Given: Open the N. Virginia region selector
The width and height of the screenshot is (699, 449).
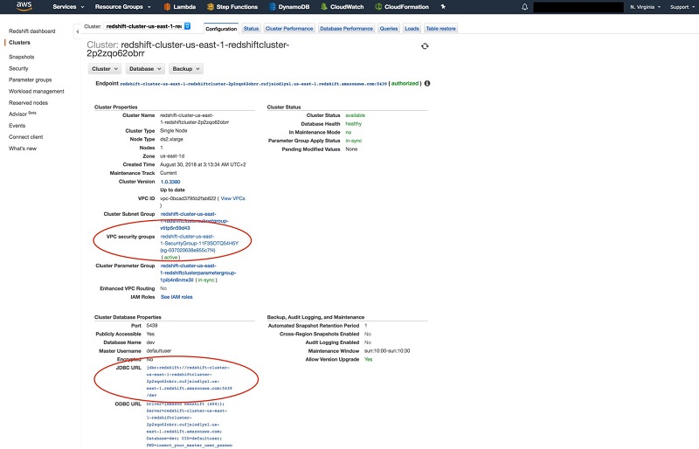Looking at the screenshot, I should (x=645, y=7).
